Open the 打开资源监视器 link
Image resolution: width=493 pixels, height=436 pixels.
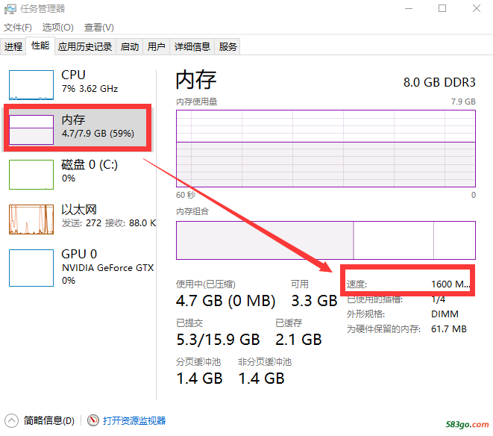[134, 420]
